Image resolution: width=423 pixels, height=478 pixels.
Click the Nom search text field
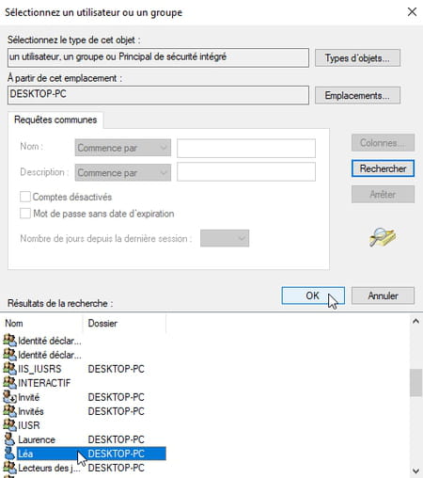tap(246, 148)
